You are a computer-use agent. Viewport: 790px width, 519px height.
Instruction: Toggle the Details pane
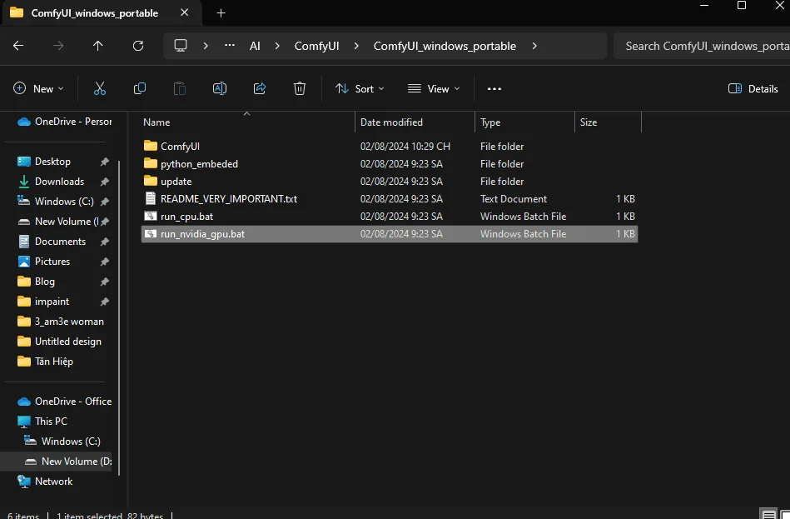[753, 89]
